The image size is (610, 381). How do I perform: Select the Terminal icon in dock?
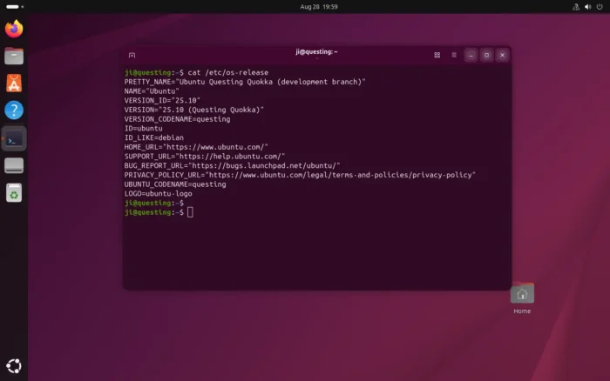[14, 138]
